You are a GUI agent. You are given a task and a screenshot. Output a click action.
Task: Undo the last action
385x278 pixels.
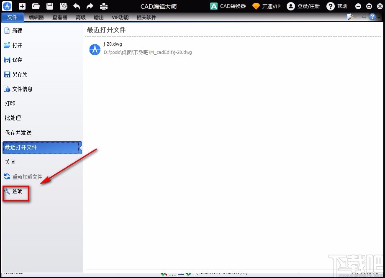pos(76,6)
